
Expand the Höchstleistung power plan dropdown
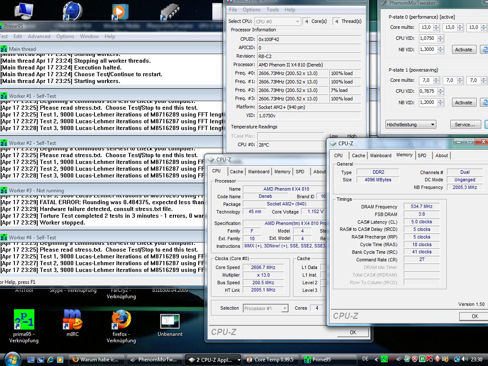(x=433, y=125)
